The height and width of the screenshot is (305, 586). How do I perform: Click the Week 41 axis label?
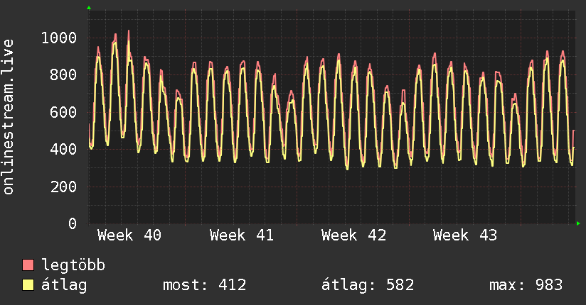click(x=241, y=235)
